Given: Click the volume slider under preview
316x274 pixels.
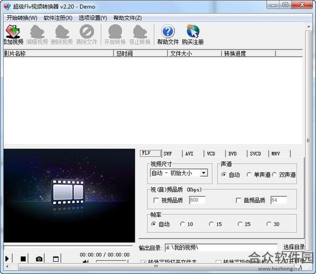Looking at the screenshot, I should (x=112, y=261).
